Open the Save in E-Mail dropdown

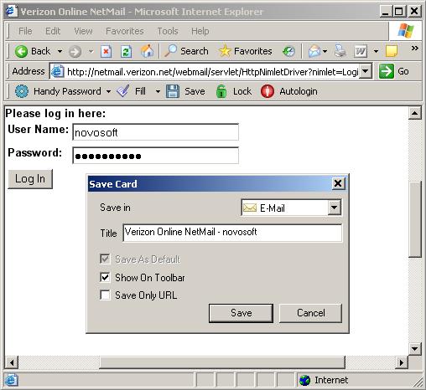[335, 208]
